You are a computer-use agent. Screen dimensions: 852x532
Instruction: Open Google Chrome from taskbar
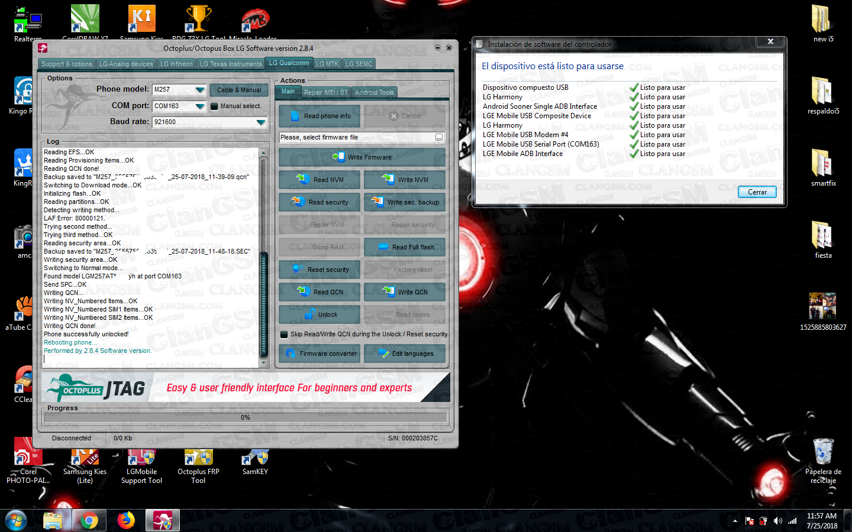click(x=89, y=521)
